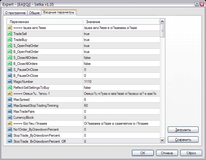
Task: Select the S_PauseOnClose value 0
Action: click(85, 70)
